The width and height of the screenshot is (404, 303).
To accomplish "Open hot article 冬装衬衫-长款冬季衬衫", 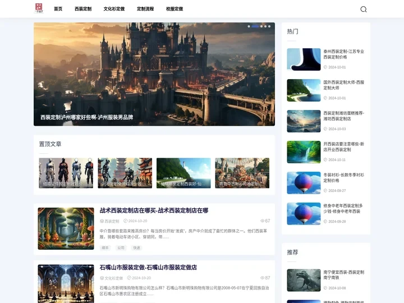I will (344, 177).
